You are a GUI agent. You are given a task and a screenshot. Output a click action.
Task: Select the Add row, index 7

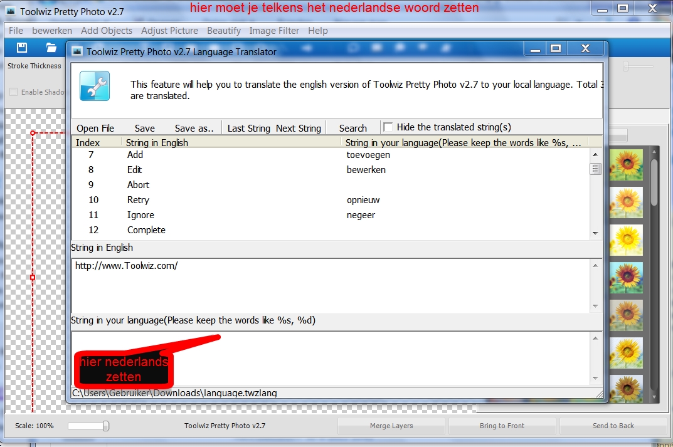(331, 155)
